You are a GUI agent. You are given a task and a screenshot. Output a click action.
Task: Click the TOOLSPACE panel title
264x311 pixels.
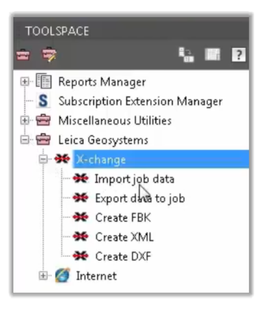point(57,31)
